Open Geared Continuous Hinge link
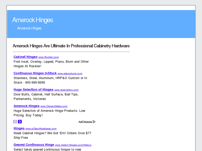202x151 pixels. (34, 145)
